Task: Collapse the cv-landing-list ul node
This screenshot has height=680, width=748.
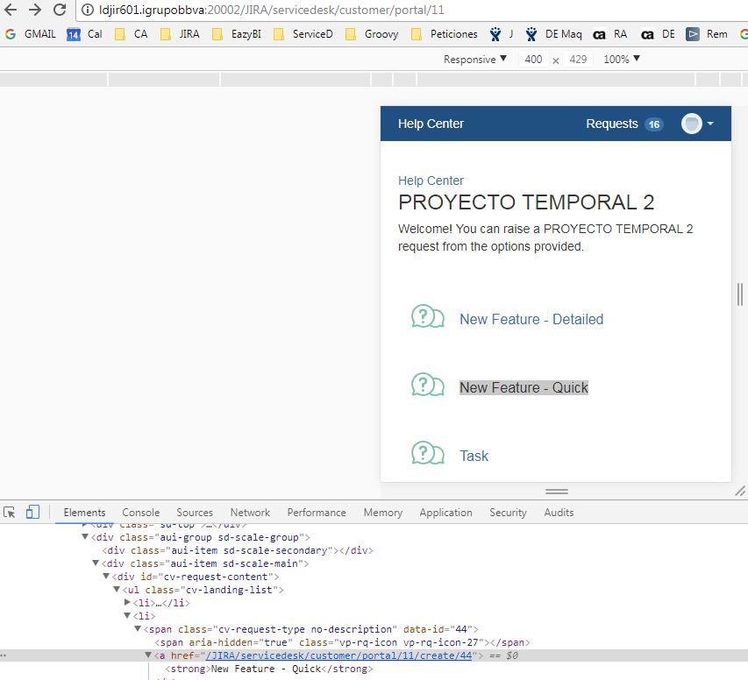Action: 117,590
